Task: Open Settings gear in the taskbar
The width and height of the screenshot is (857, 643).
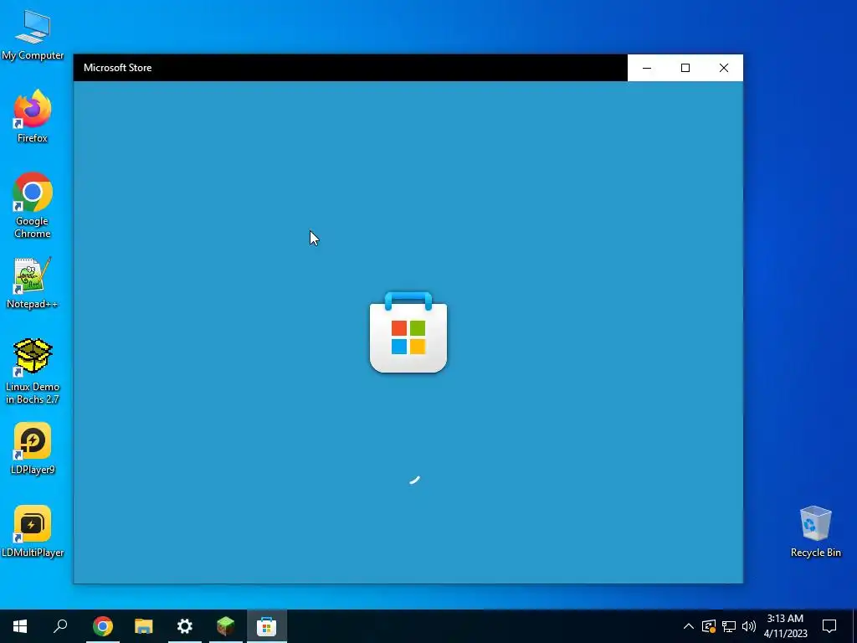Action: pos(185,626)
